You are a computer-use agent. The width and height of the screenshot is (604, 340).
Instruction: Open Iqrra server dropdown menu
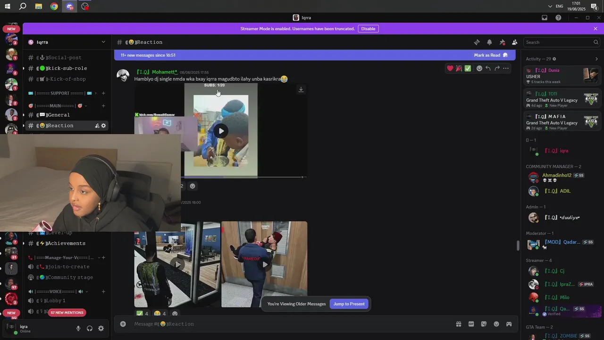click(103, 42)
